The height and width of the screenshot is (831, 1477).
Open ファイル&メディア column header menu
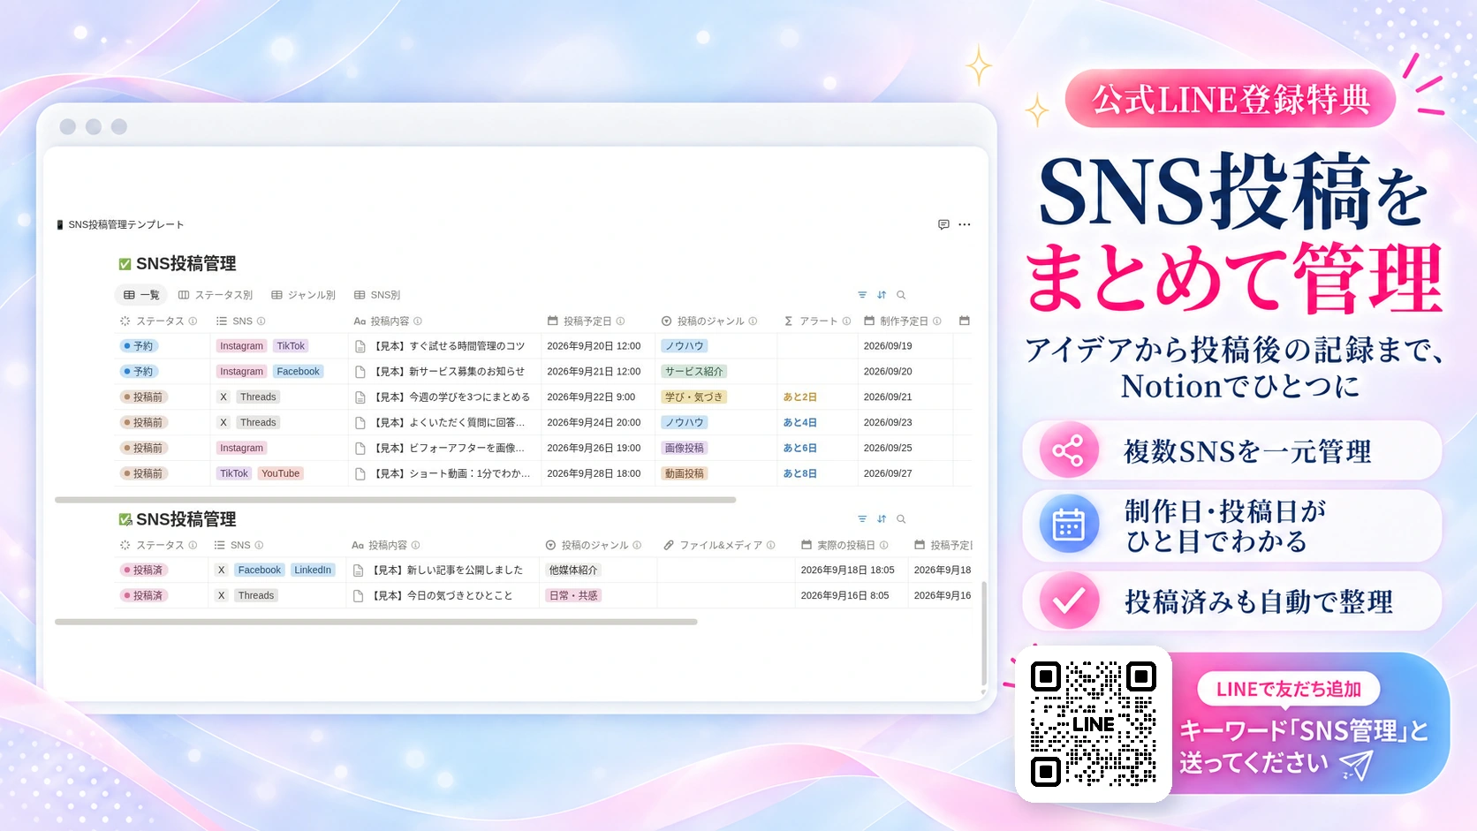click(x=720, y=546)
